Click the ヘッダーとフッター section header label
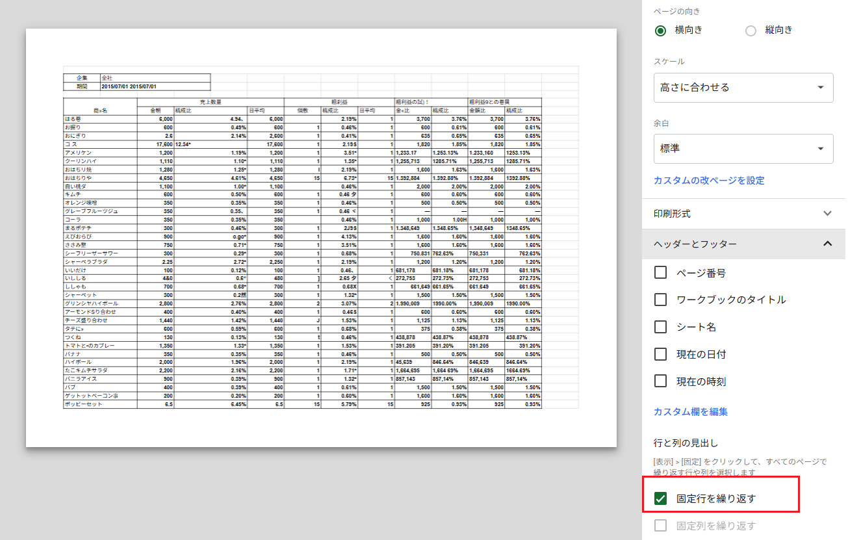The image size is (848, 540). point(695,244)
